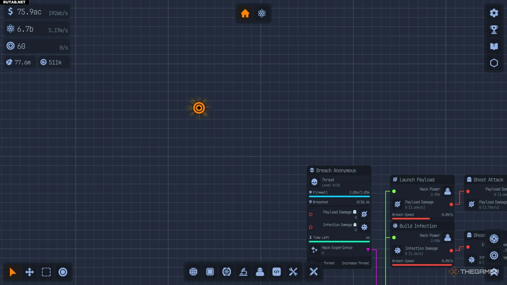Click the ruler and pencil icon
This screenshot has height=285, width=507.
click(x=314, y=272)
